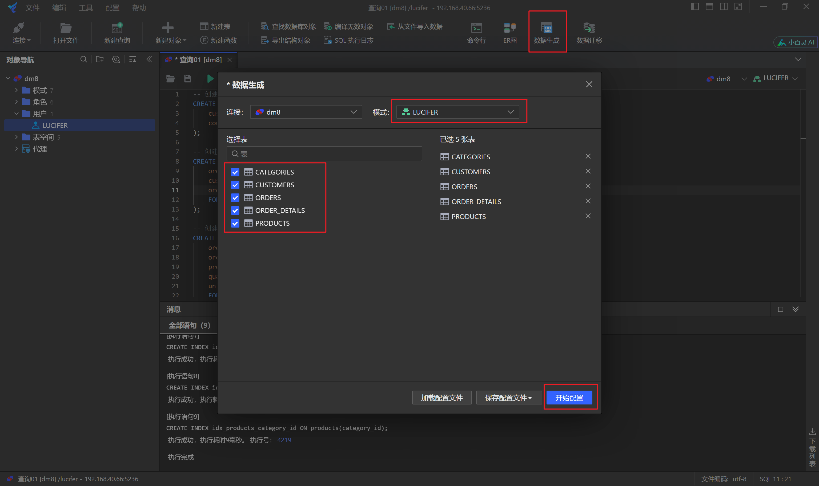819x486 pixels.
Task: Open the 工具 menu
Action: tap(86, 7)
